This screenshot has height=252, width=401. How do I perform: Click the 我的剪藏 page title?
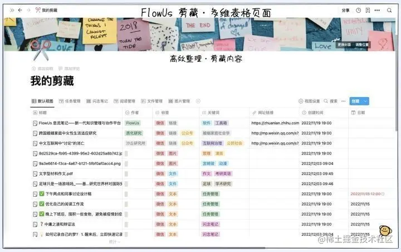point(52,81)
